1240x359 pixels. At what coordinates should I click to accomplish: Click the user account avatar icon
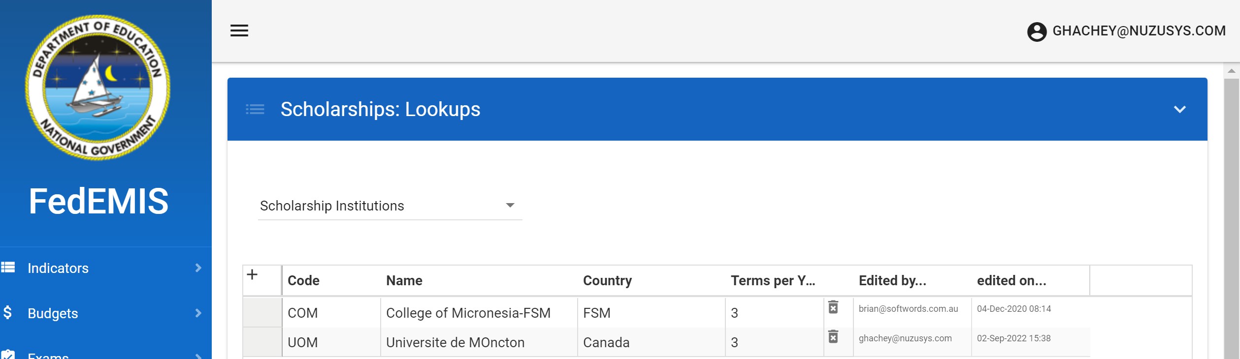[1036, 31]
